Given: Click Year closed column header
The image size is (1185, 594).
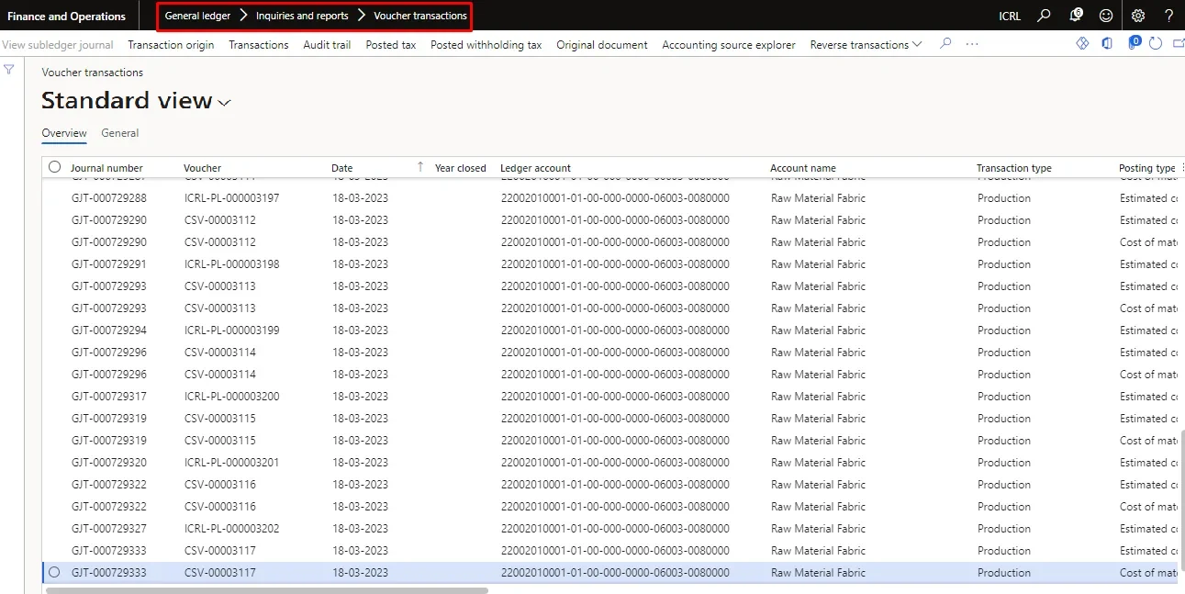Looking at the screenshot, I should [x=461, y=168].
